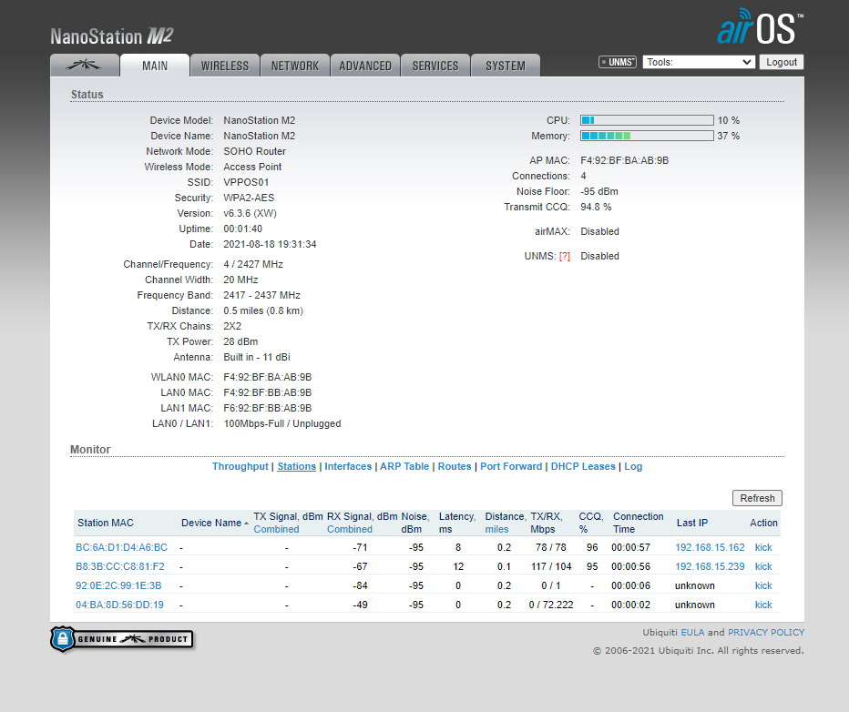Image resolution: width=849 pixels, height=712 pixels.
Task: Kick station BC:6A:D1:D4:A6:BC
Action: click(763, 547)
